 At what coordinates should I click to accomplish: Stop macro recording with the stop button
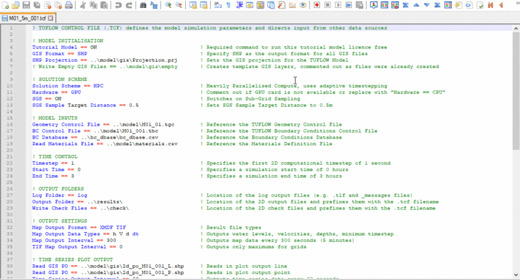(x=329, y=5)
